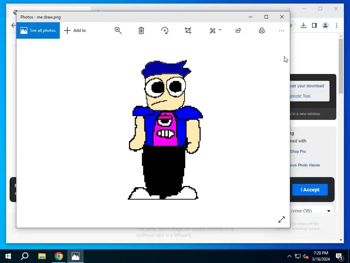The height and width of the screenshot is (263, 350).
Task: Switch to Chrome from taskbar
Action: pos(59,256)
